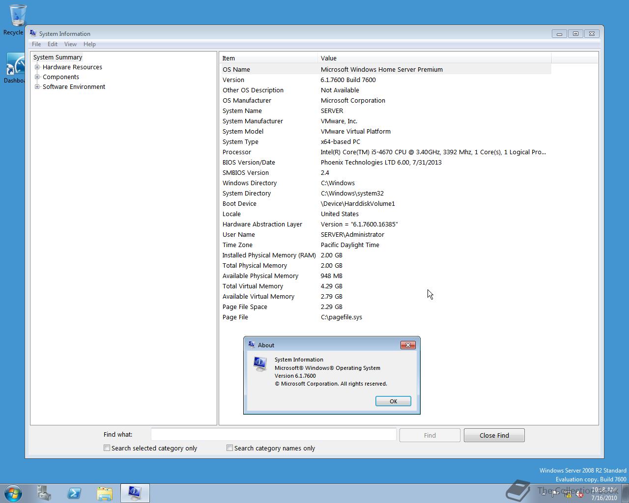Select Hardware Abstraction Layer row
The image size is (629, 503).
click(x=385, y=224)
